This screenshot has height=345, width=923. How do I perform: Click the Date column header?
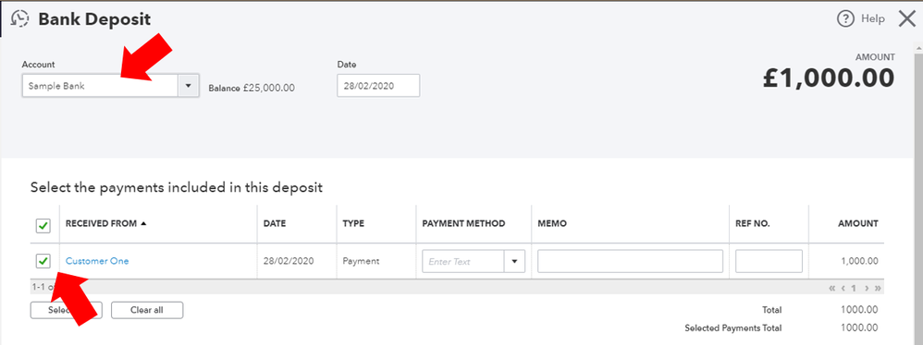click(275, 223)
